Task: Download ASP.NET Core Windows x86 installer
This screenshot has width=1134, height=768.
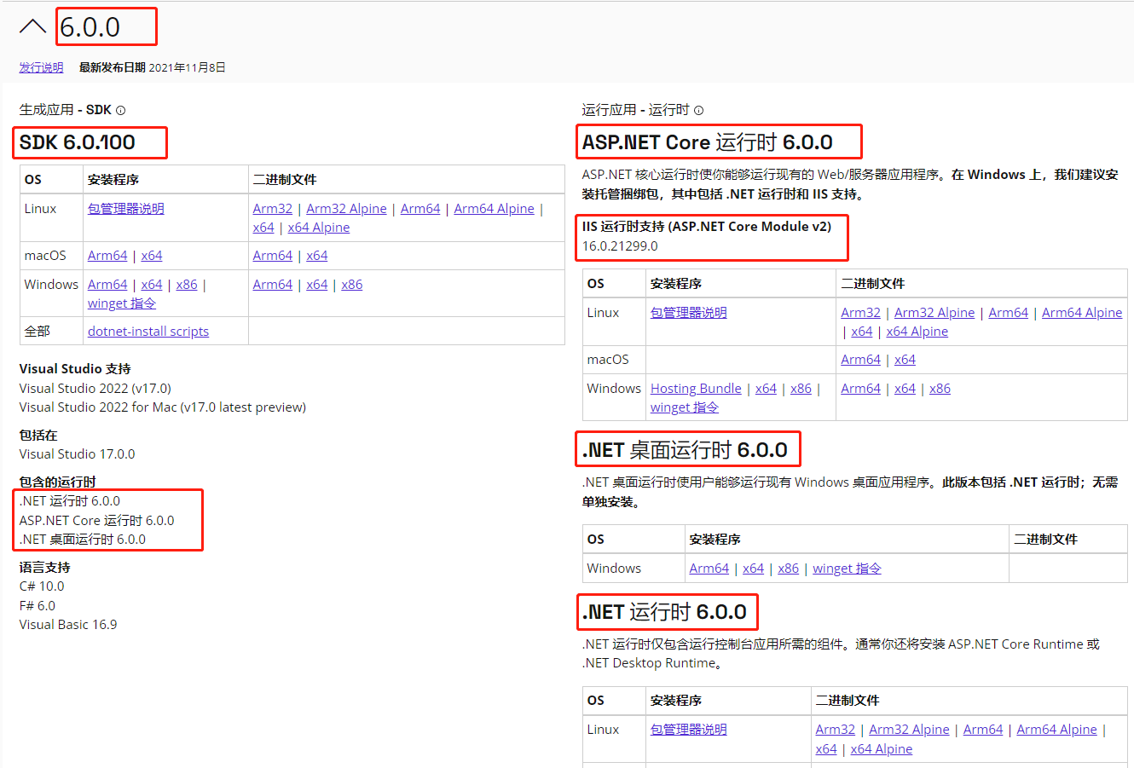Action: [x=801, y=389]
